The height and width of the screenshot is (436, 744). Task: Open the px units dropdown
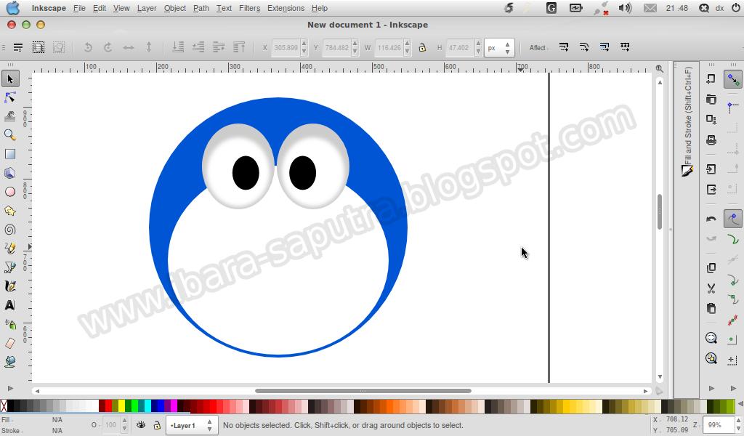[499, 47]
